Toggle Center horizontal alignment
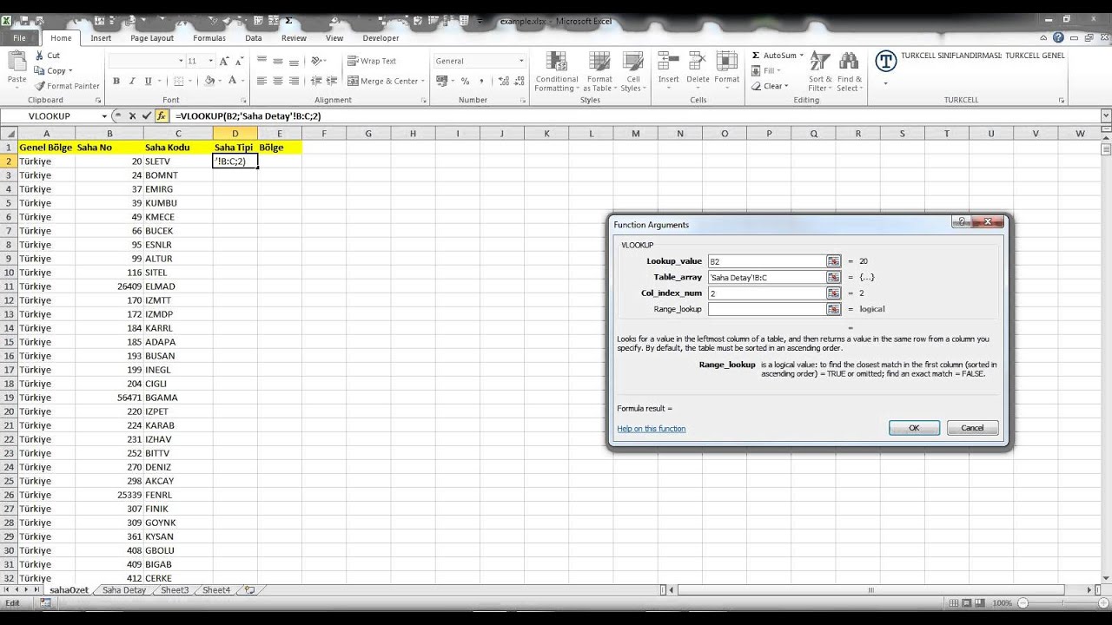The height and width of the screenshot is (625, 1112). click(278, 81)
